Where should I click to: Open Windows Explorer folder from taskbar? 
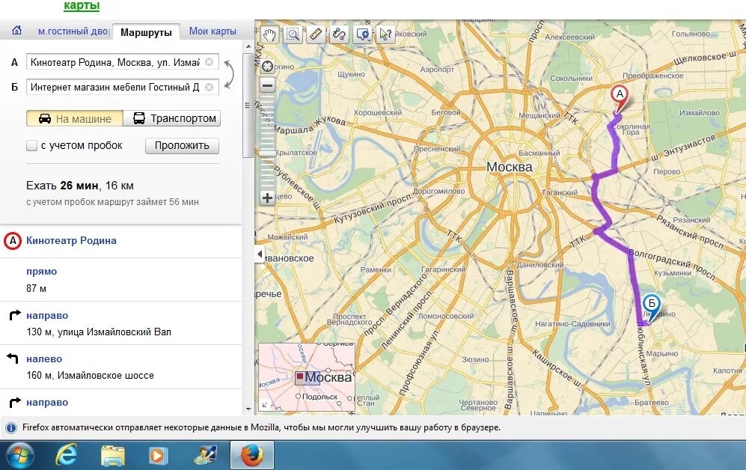113,456
